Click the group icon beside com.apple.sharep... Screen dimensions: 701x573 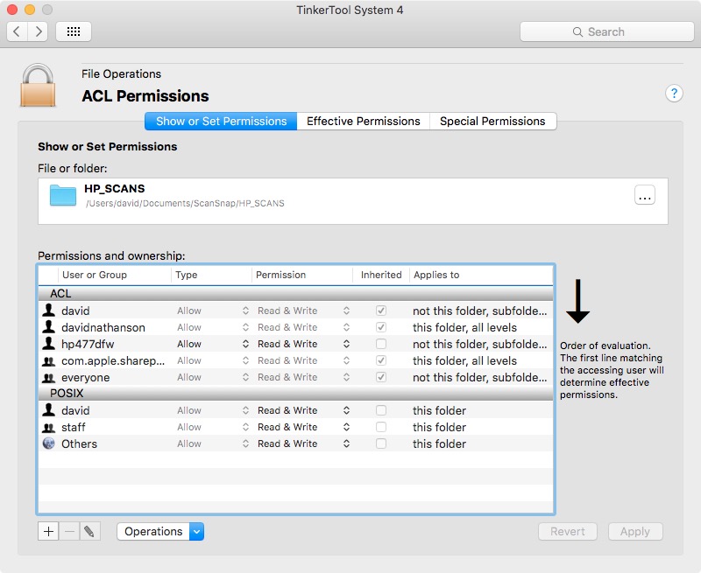click(x=49, y=361)
